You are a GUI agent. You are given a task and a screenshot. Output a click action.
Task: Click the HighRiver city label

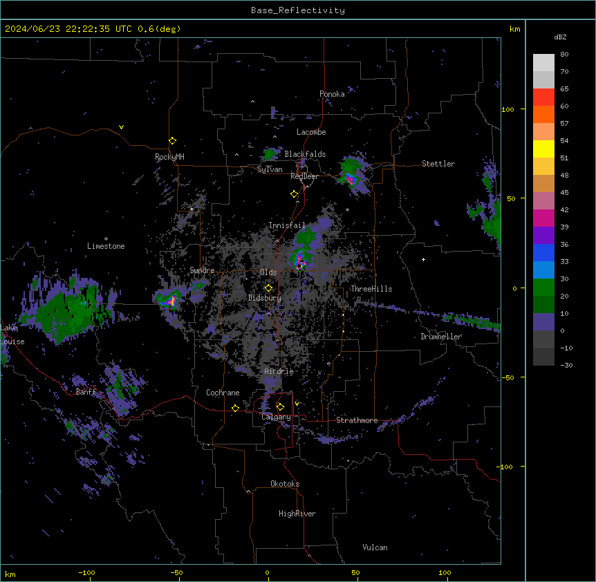tap(297, 514)
